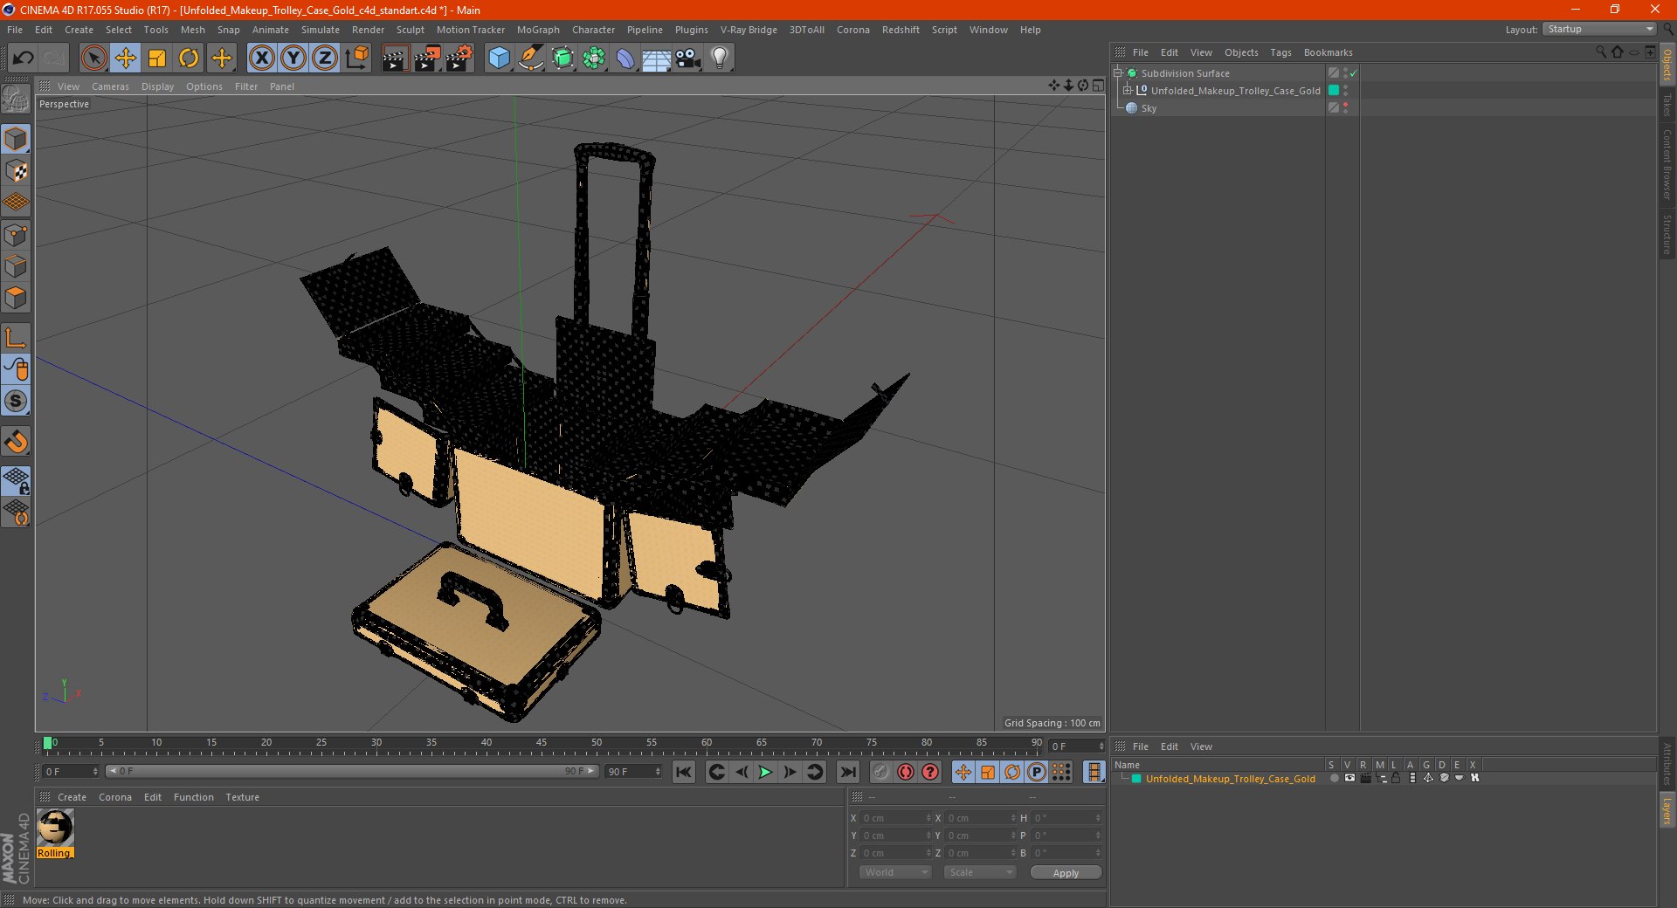This screenshot has height=908, width=1677.
Task: Add a Camera object from the toolbar
Action: [x=687, y=58]
